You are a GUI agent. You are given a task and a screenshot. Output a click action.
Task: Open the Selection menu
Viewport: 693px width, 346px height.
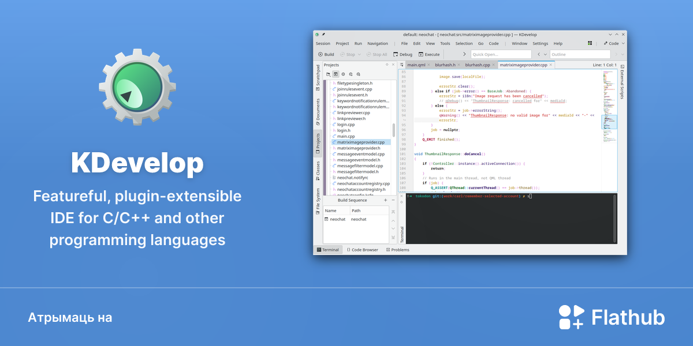click(x=464, y=43)
